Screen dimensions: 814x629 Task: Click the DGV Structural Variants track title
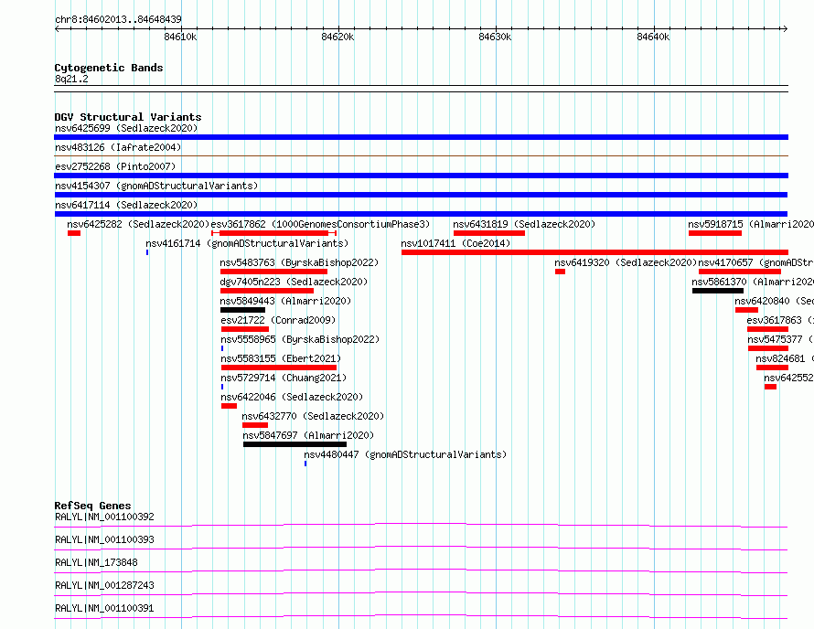(x=128, y=117)
